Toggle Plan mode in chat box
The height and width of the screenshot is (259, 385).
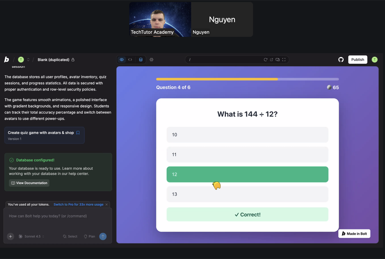[89, 237]
